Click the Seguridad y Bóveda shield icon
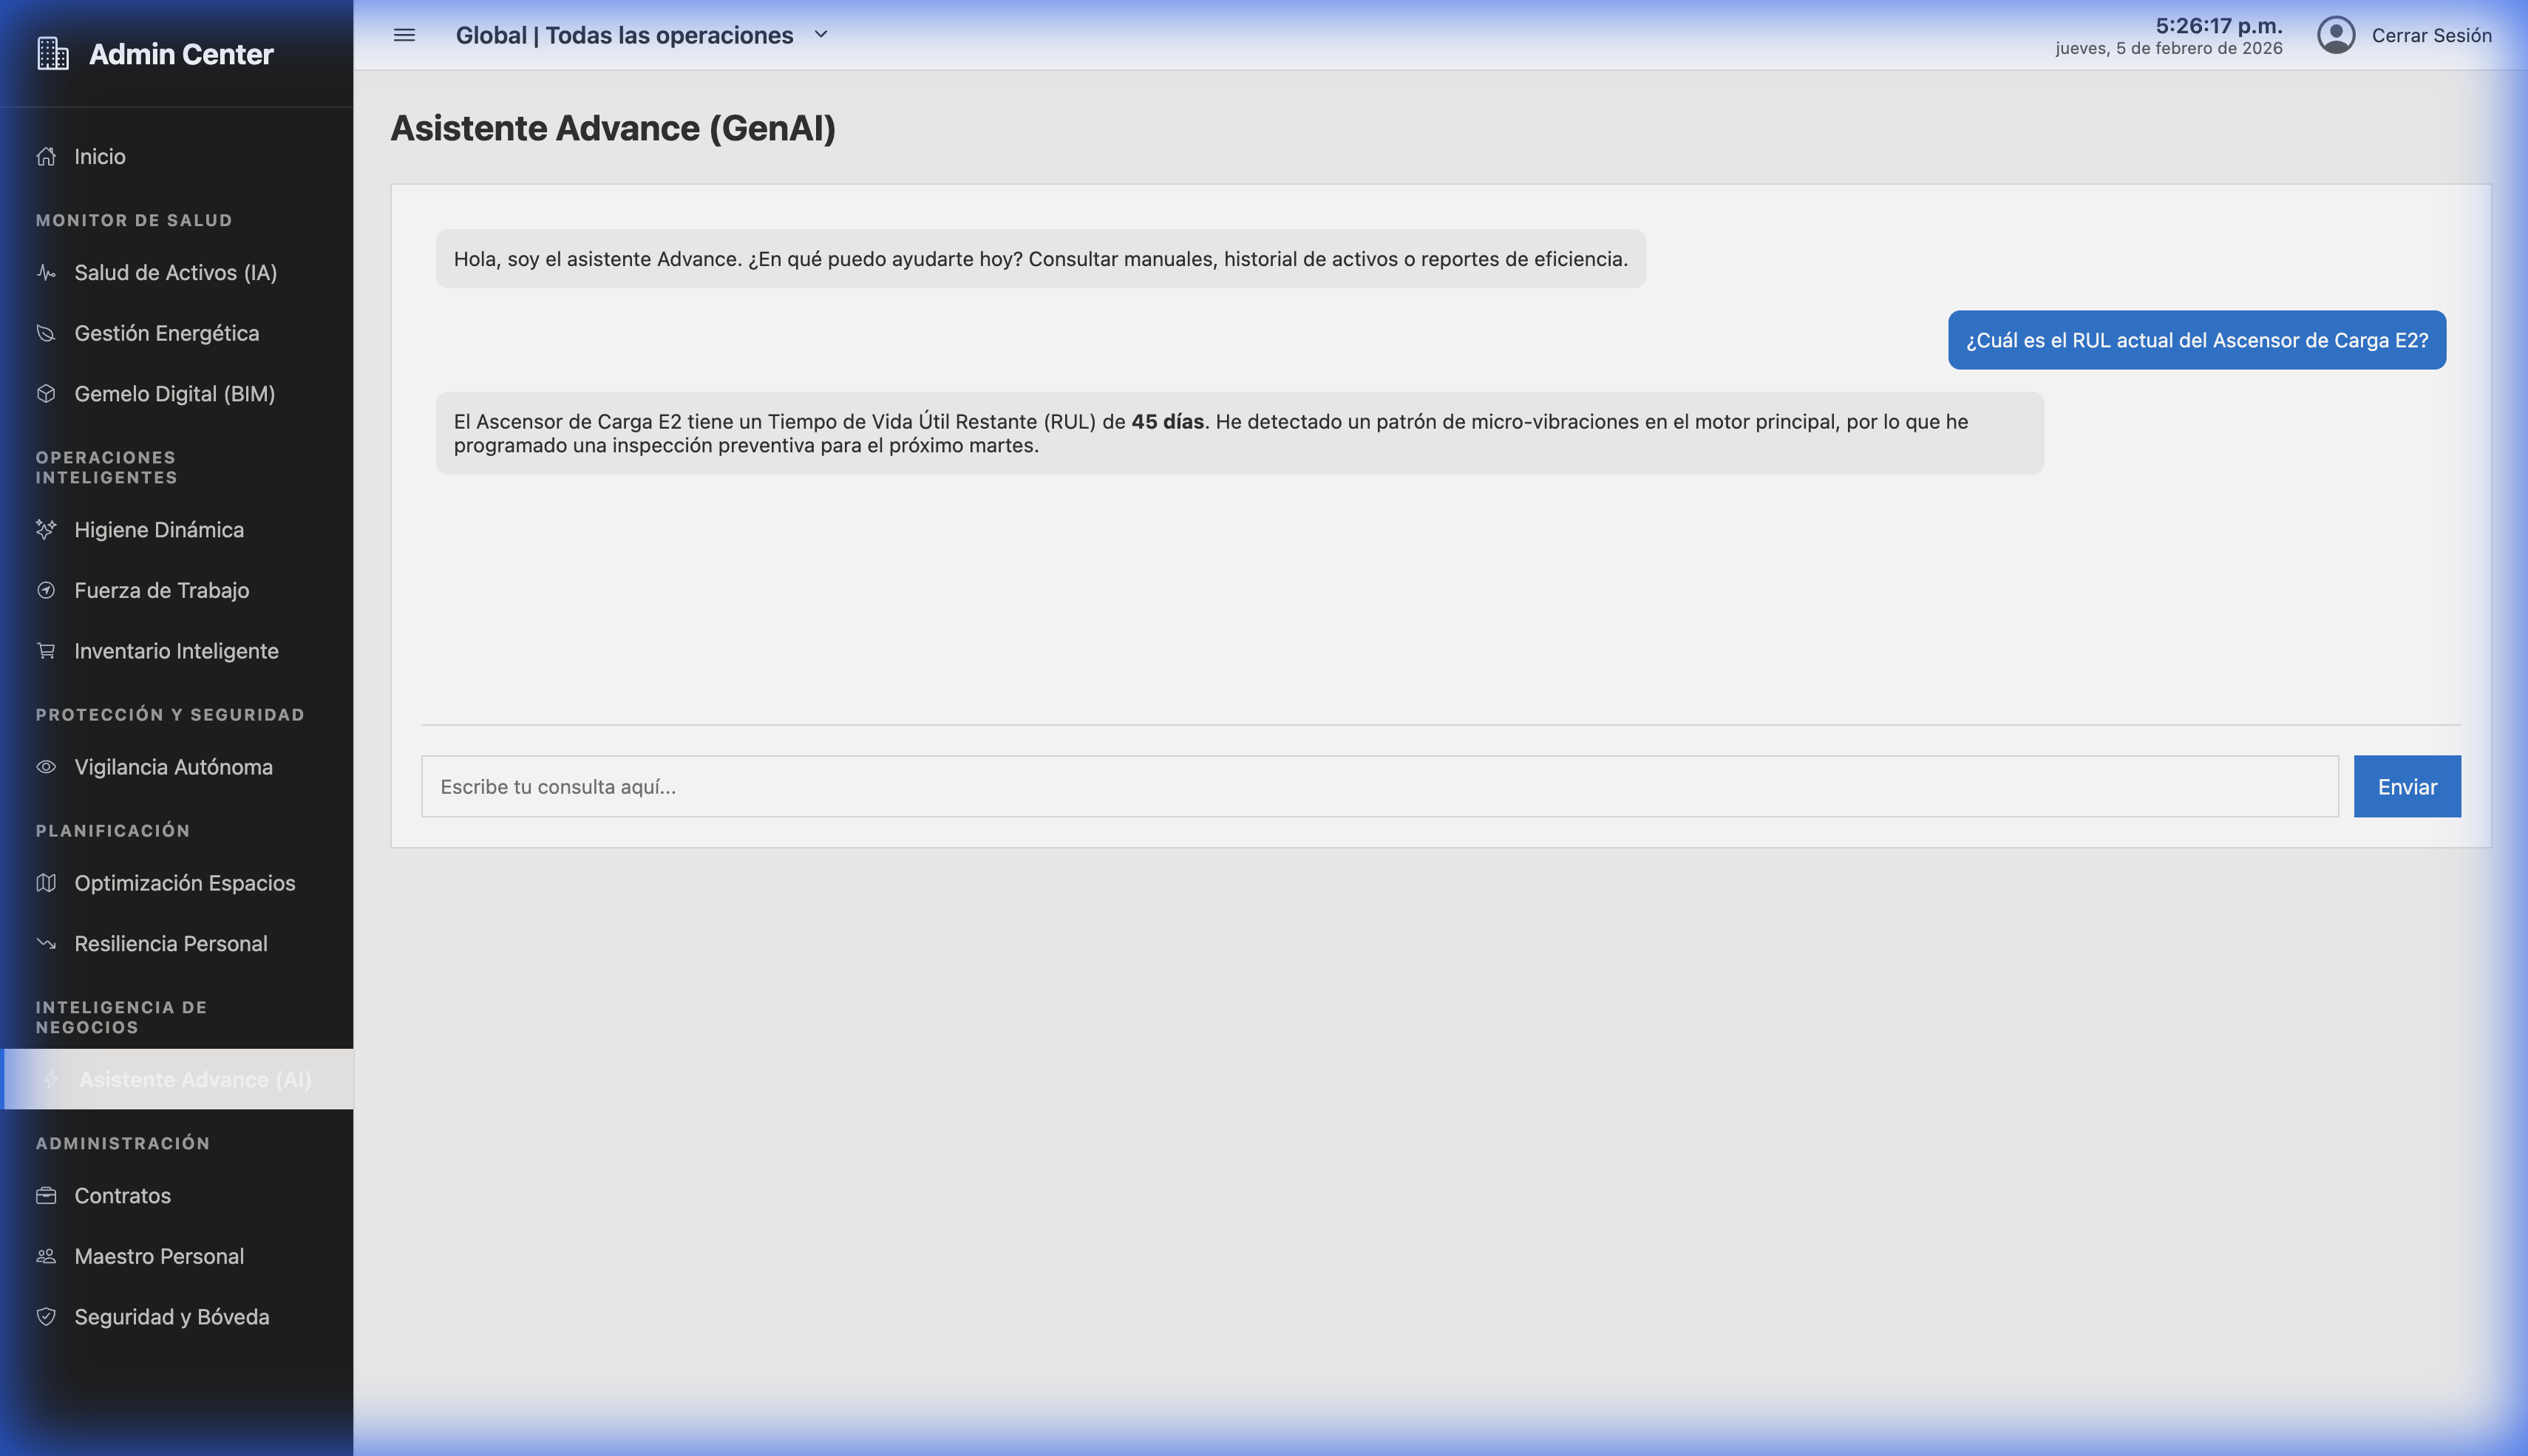This screenshot has width=2528, height=1456. tap(47, 1317)
